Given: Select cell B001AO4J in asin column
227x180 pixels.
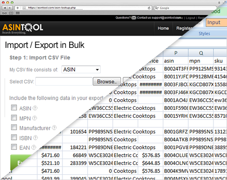Looking at the screenshot, I should [176, 100].
